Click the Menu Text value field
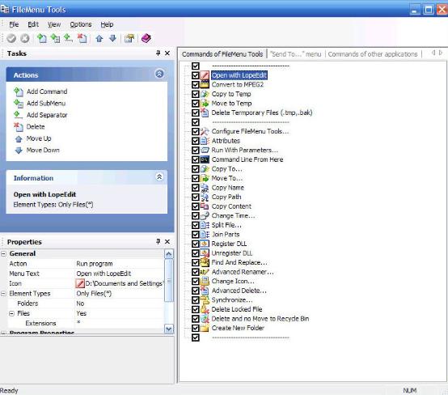The height and width of the screenshot is (395, 448). (120, 274)
